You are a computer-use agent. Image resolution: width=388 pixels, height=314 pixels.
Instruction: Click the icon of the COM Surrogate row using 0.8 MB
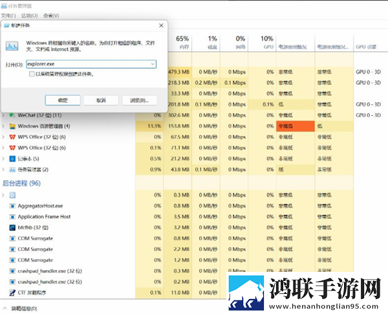12,239
